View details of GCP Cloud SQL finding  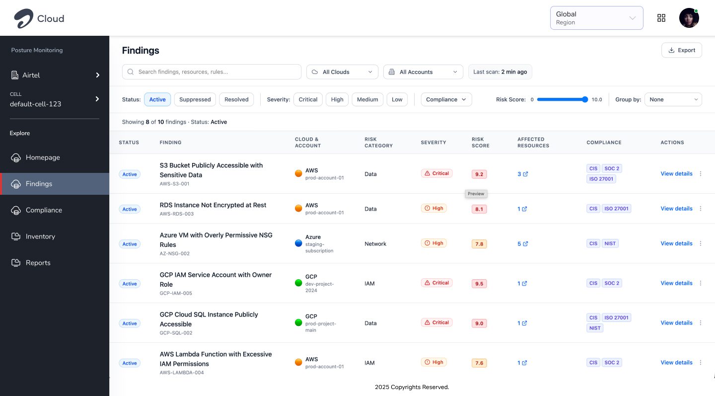point(676,323)
